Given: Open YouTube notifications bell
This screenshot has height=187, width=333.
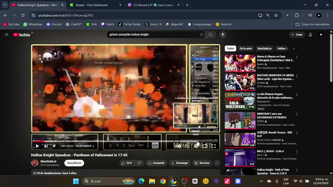Looking at the screenshot, I should (x=310, y=35).
